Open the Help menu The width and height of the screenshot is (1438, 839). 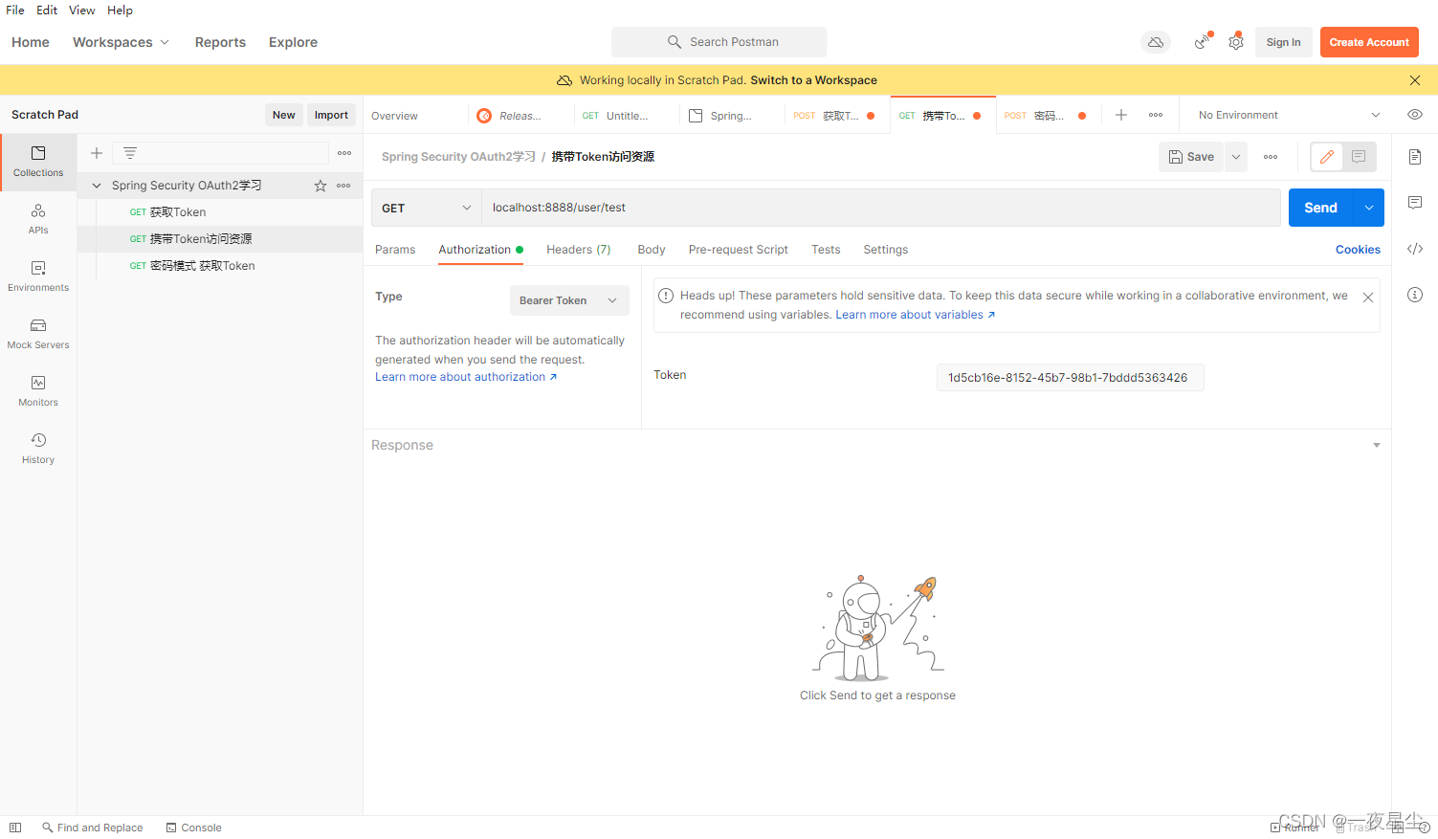120,11
